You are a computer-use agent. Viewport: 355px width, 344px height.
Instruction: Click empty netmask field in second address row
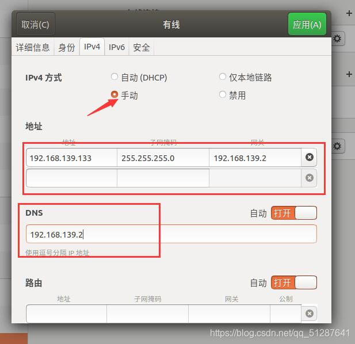tap(163, 178)
